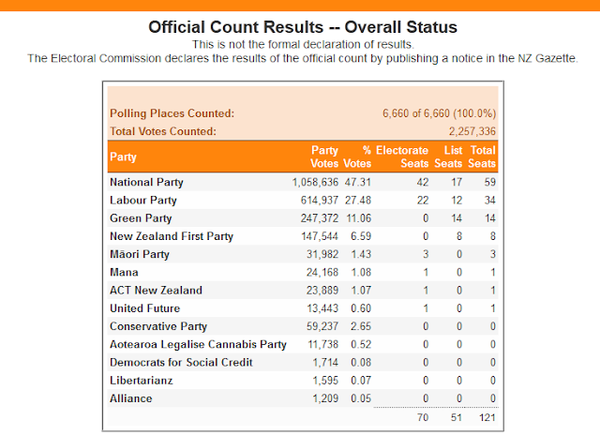This screenshot has height=435, width=600.
Task: Click the Māori Party name
Action: 140,254
